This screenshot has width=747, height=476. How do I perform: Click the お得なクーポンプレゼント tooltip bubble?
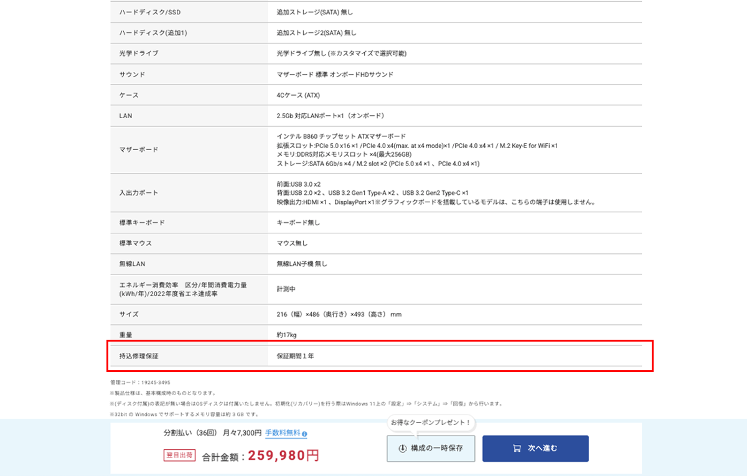coord(430,423)
